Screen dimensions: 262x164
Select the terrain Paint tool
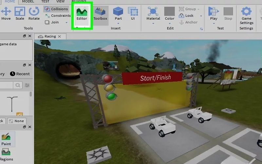[x=6, y=139]
